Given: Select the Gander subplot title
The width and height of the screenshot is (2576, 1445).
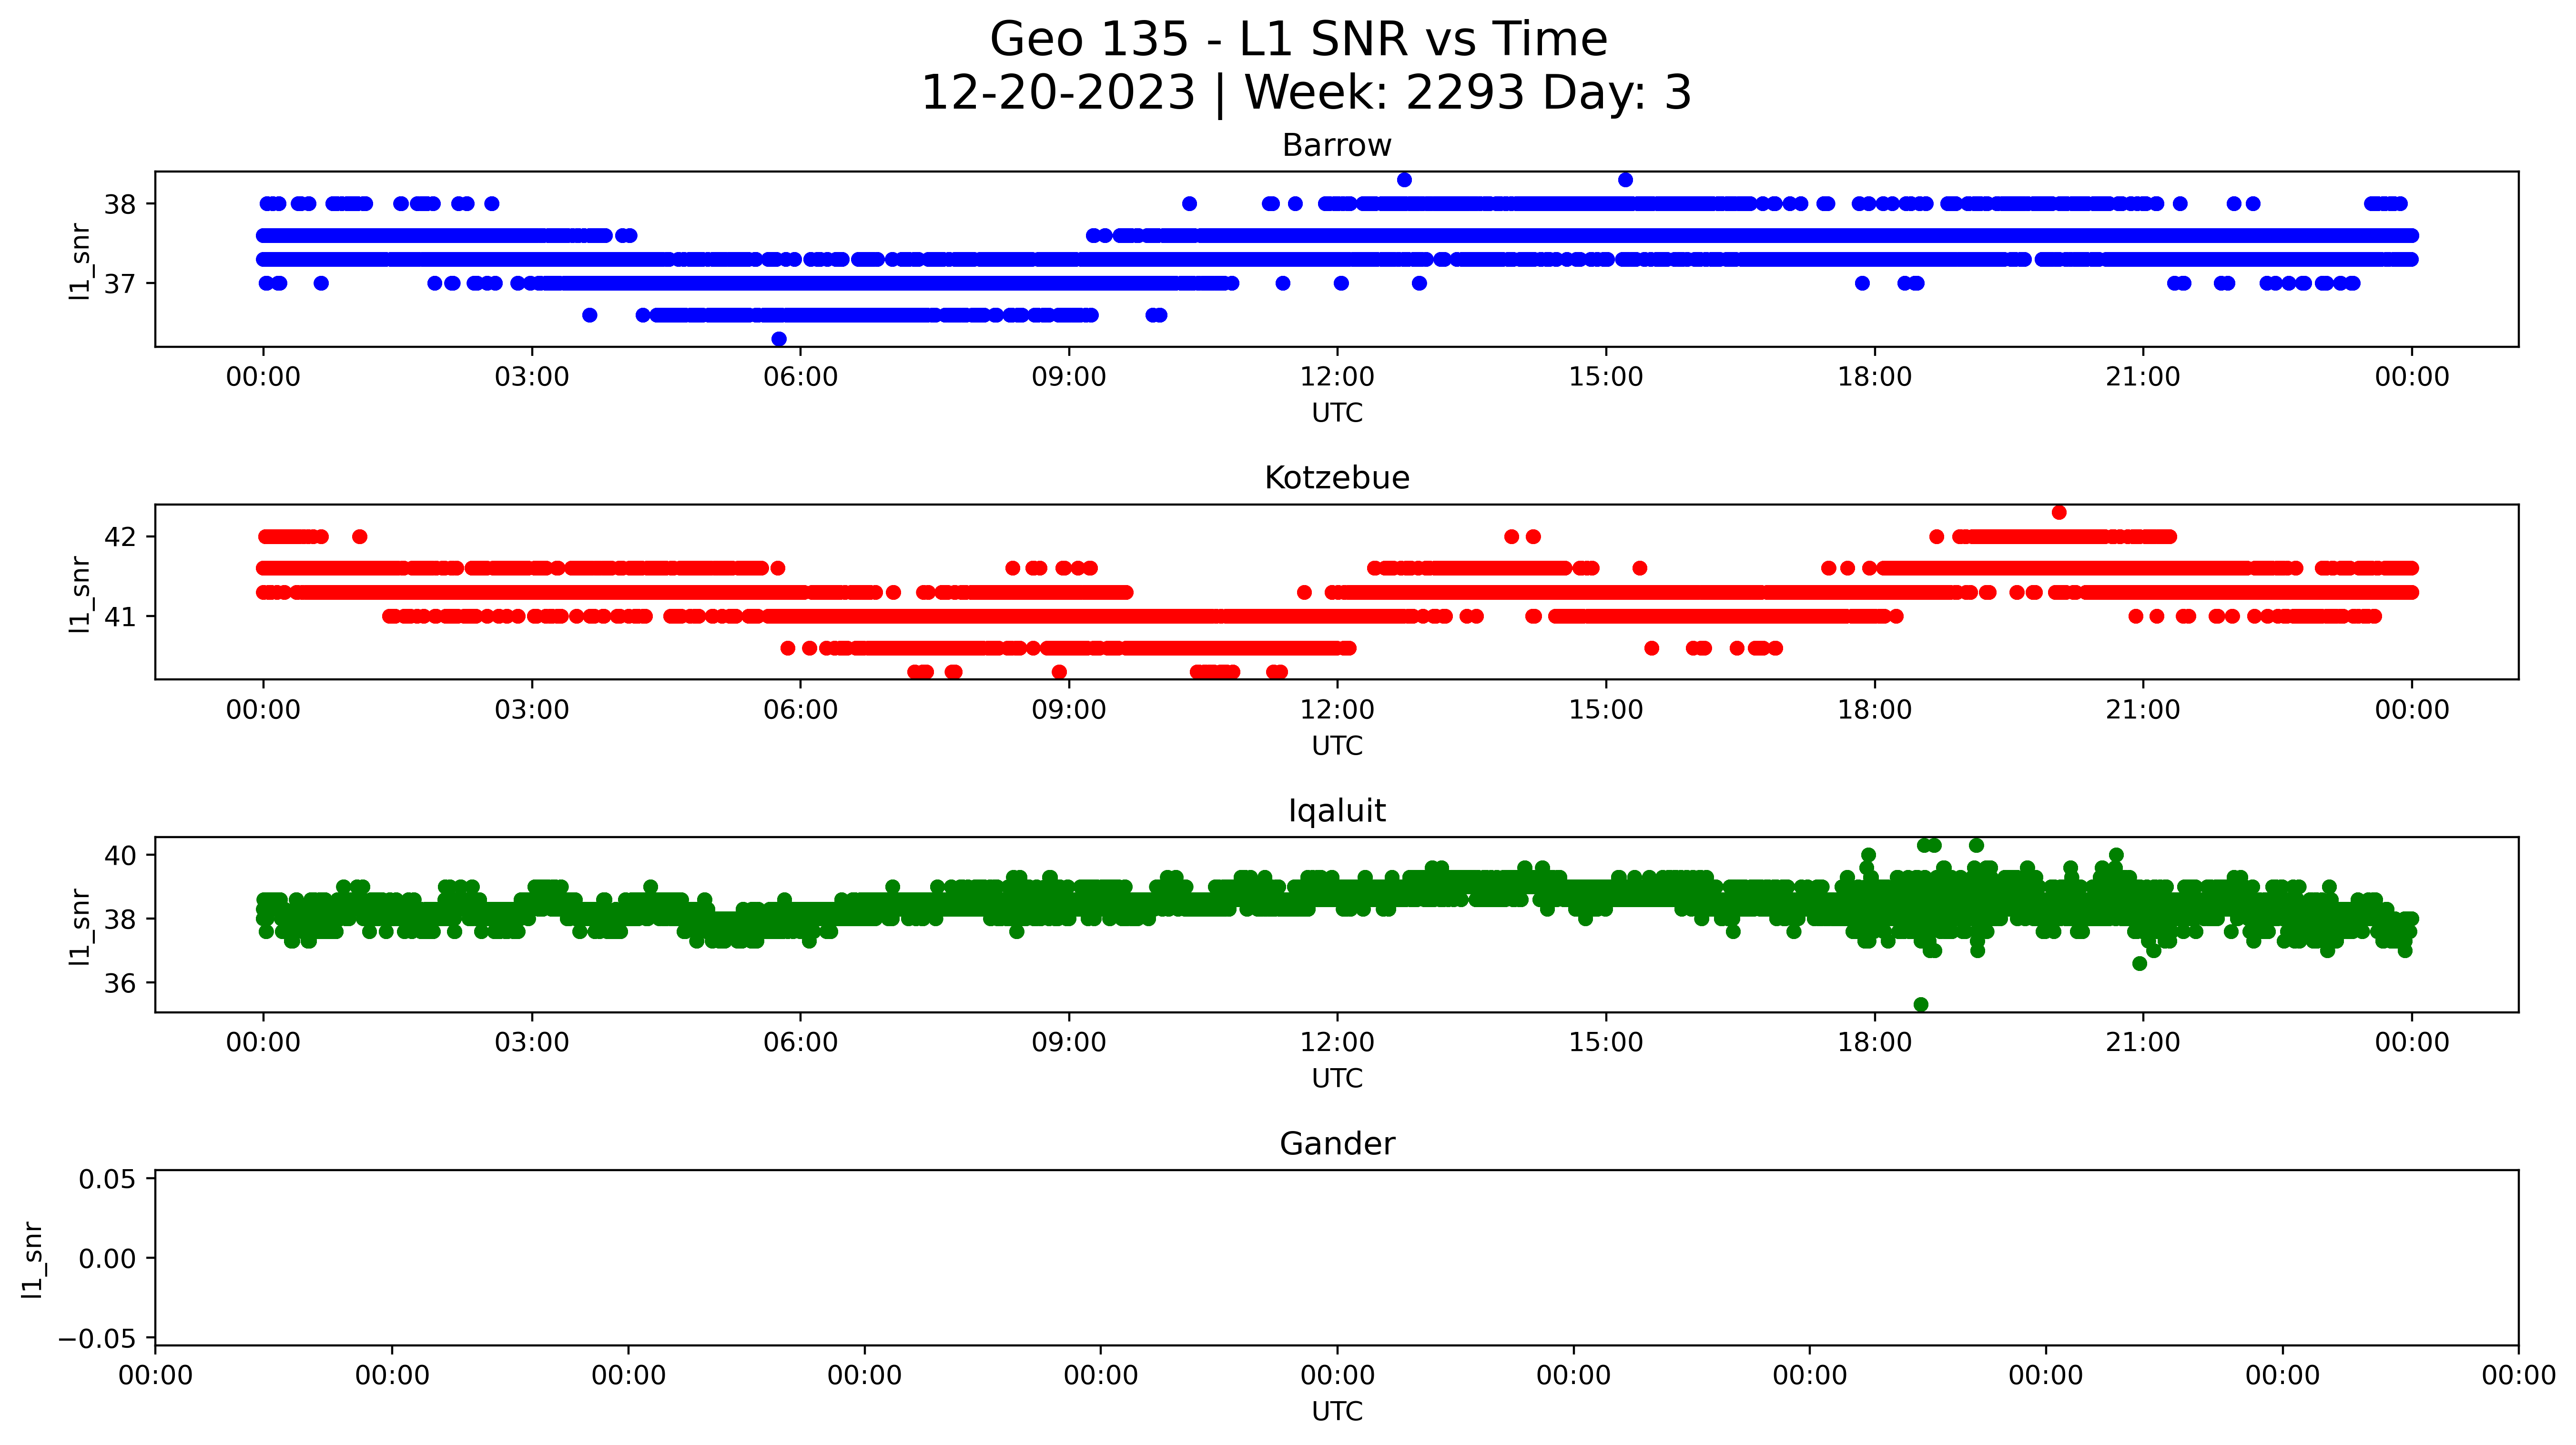Looking at the screenshot, I should pos(1337,1144).
